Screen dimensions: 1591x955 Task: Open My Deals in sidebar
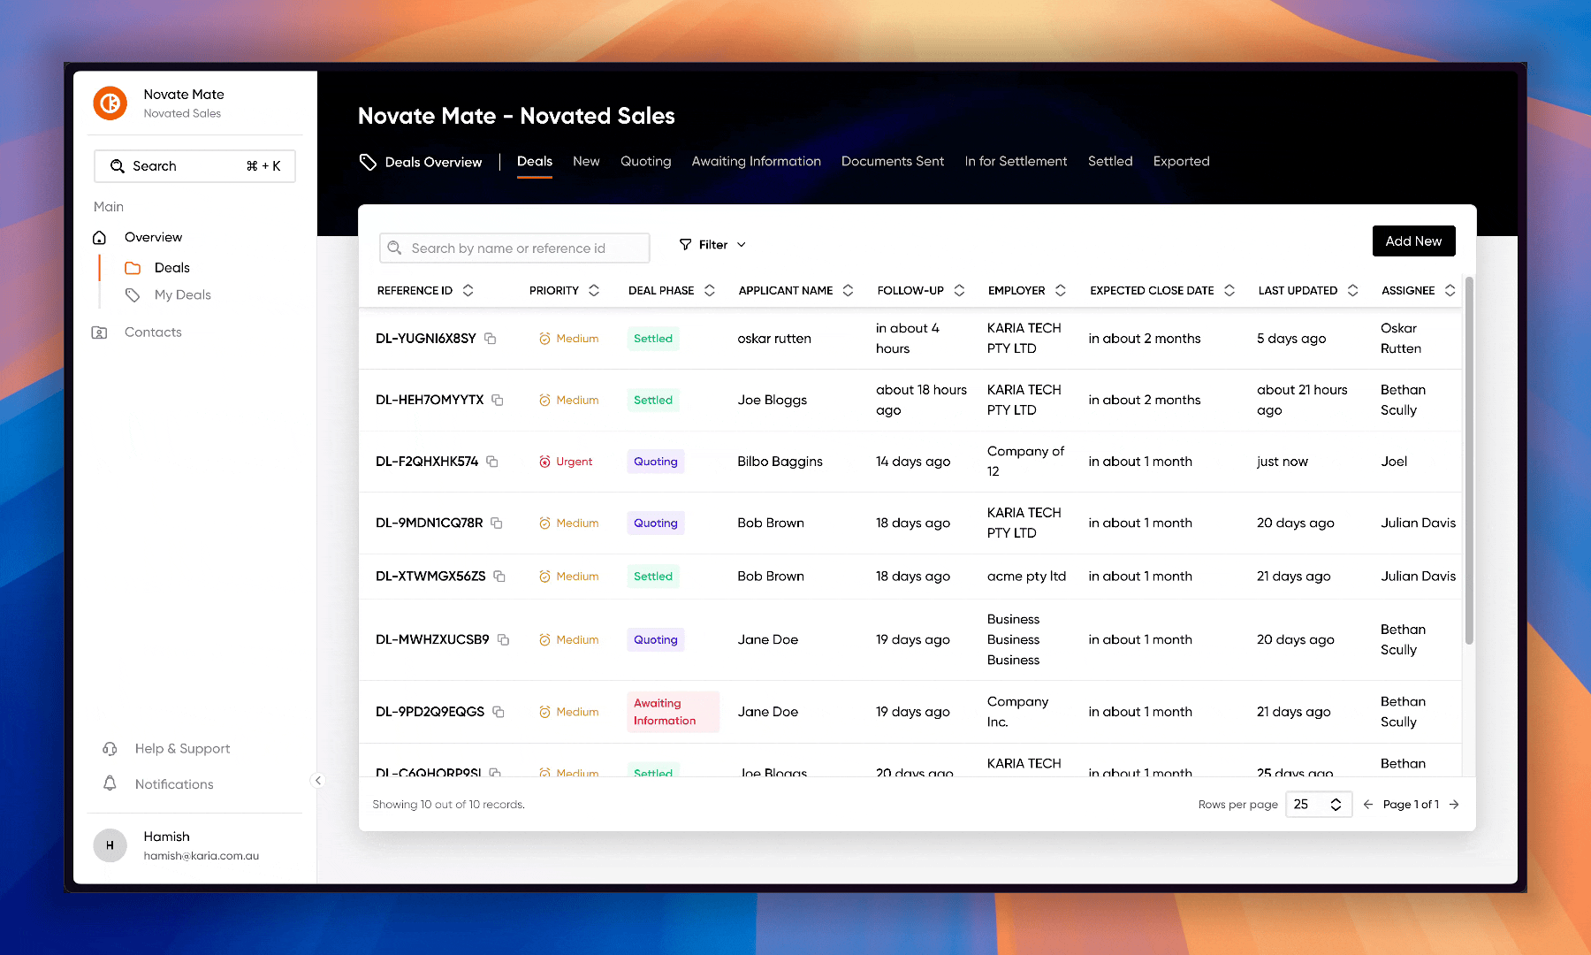(x=182, y=294)
